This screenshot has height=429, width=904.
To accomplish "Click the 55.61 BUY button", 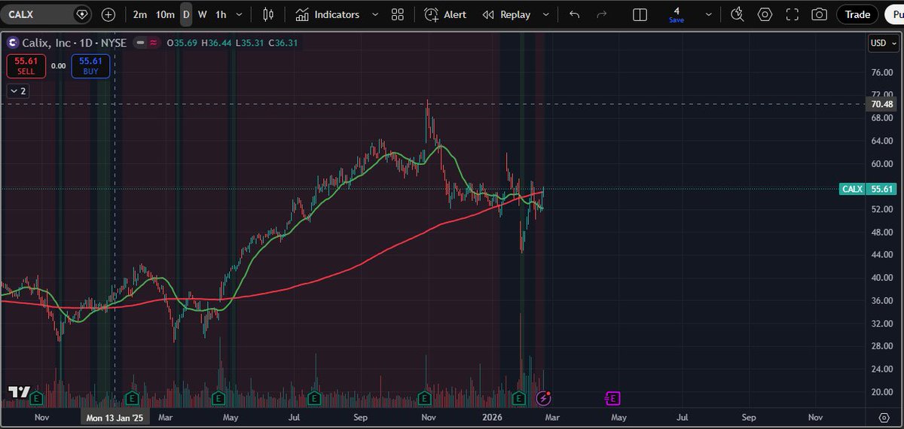I will [x=90, y=66].
